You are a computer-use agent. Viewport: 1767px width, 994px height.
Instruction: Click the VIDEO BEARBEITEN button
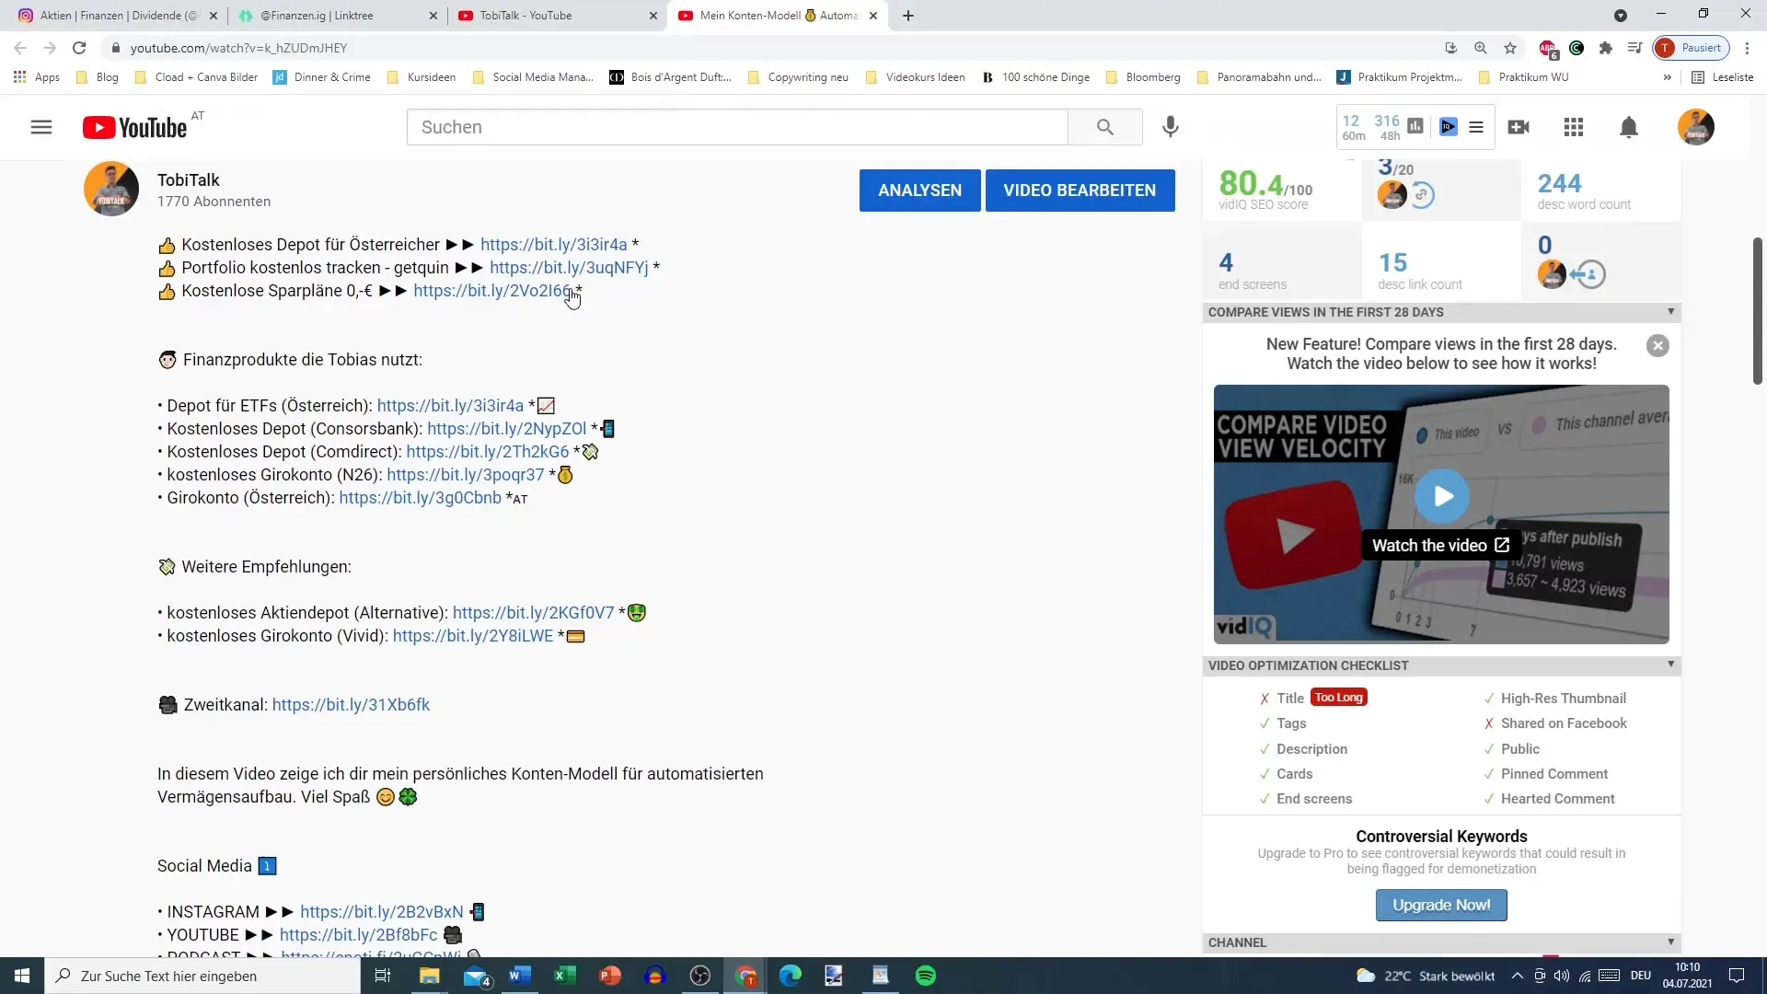1080,191
